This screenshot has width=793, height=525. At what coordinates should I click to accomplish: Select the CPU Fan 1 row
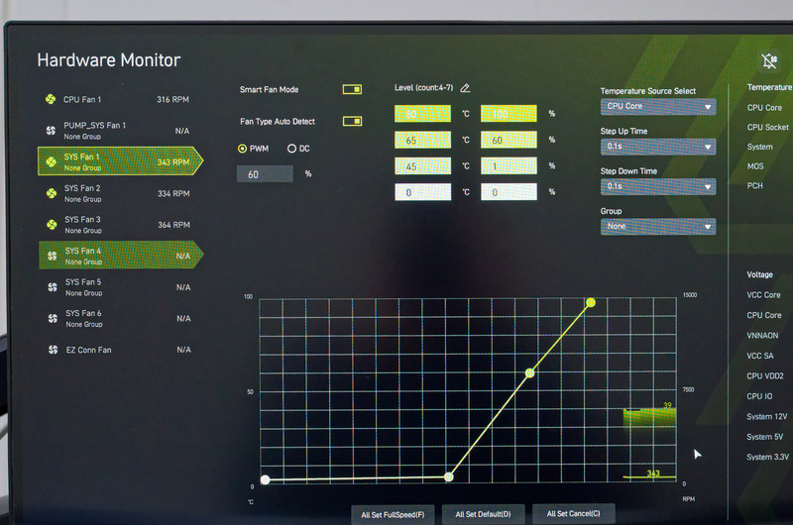pyautogui.click(x=119, y=99)
